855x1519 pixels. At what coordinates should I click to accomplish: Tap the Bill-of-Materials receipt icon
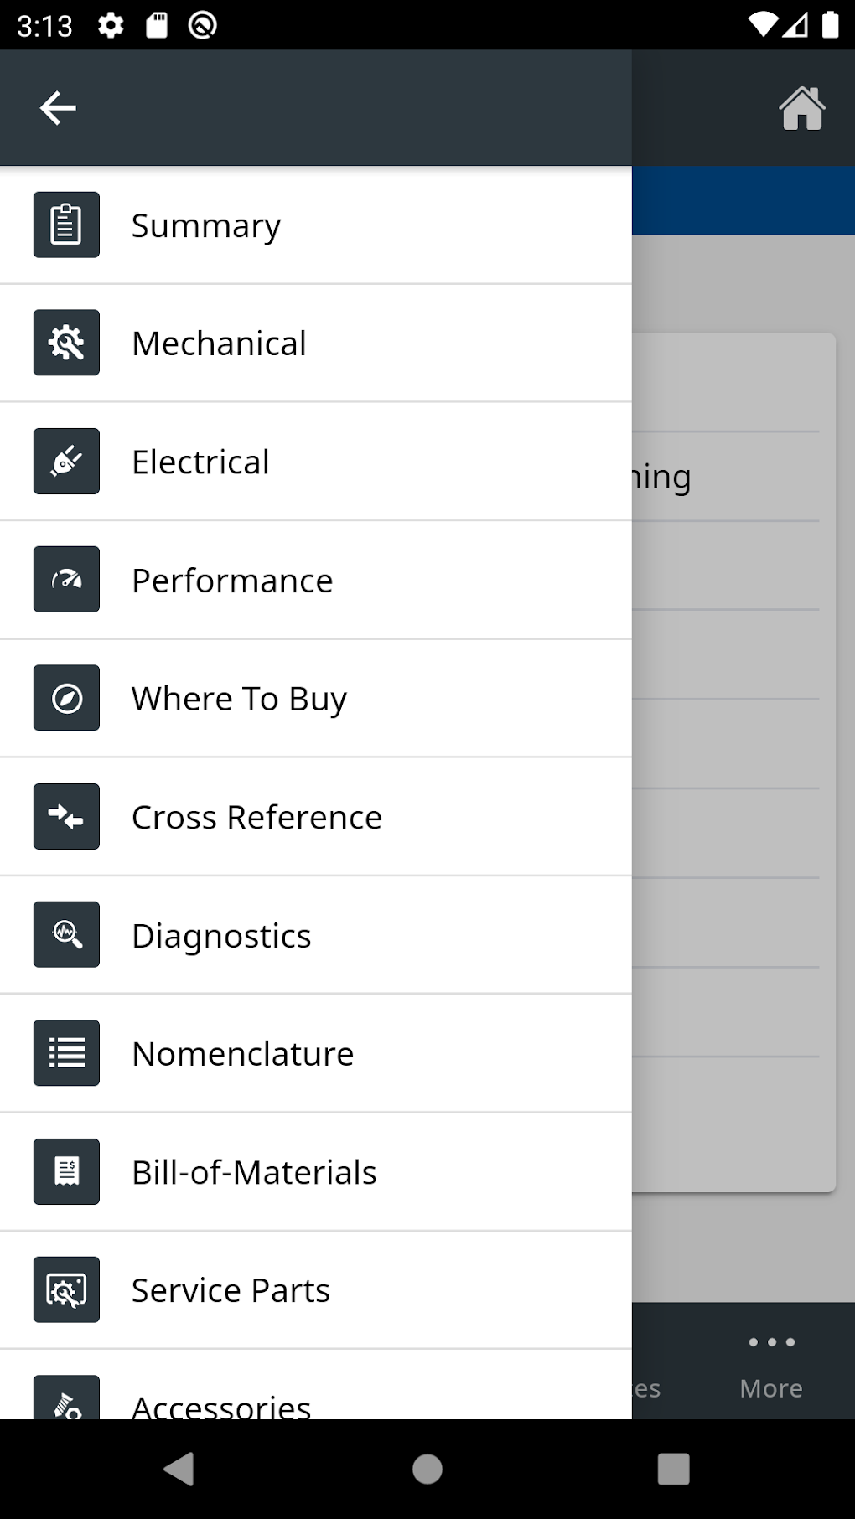point(66,1171)
